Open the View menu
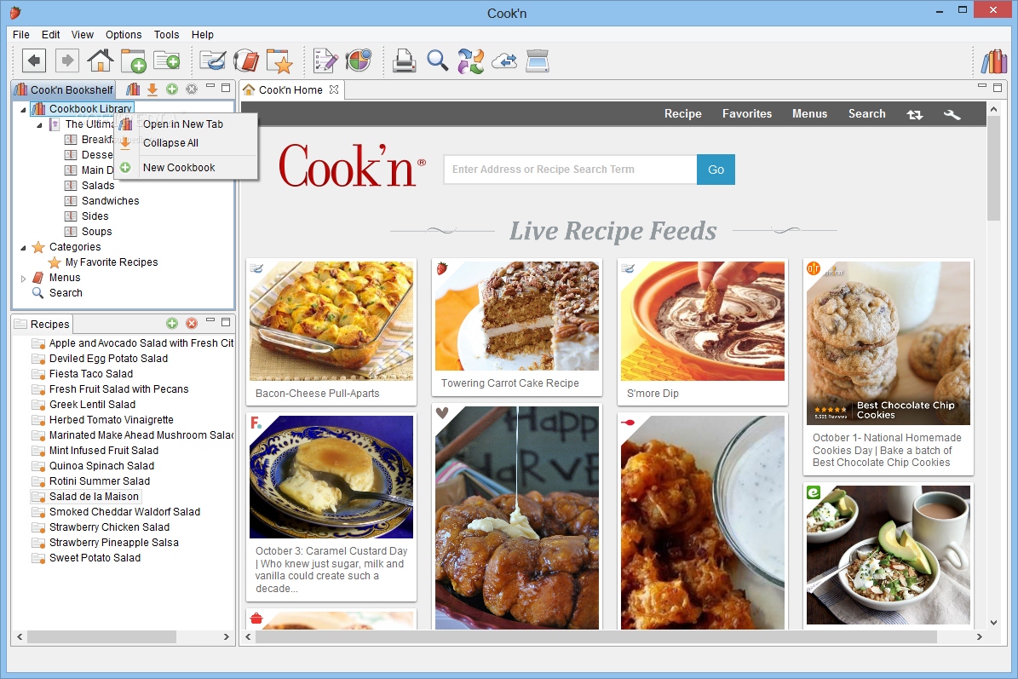This screenshot has width=1018, height=679. point(82,34)
